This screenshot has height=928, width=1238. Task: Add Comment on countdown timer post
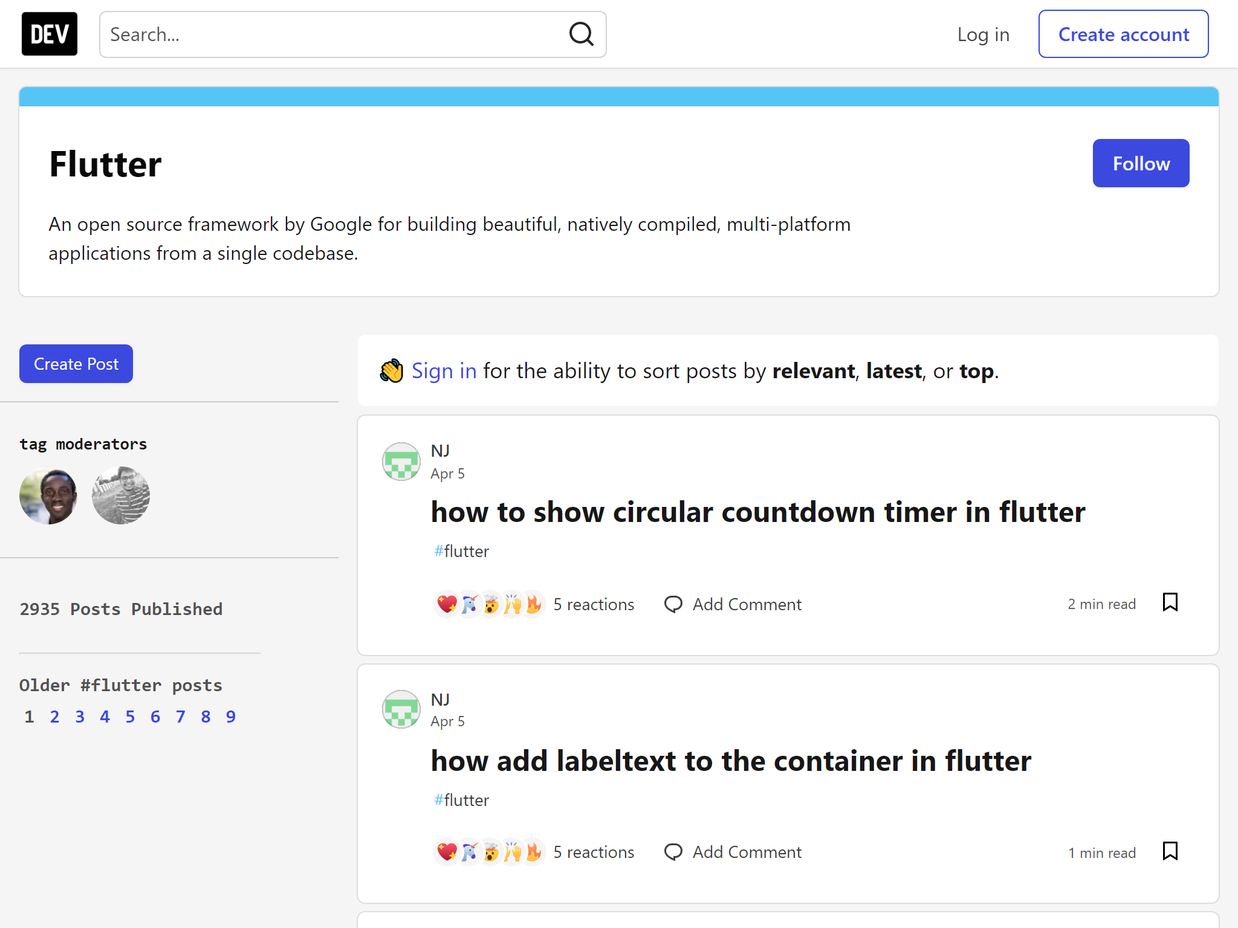[733, 604]
